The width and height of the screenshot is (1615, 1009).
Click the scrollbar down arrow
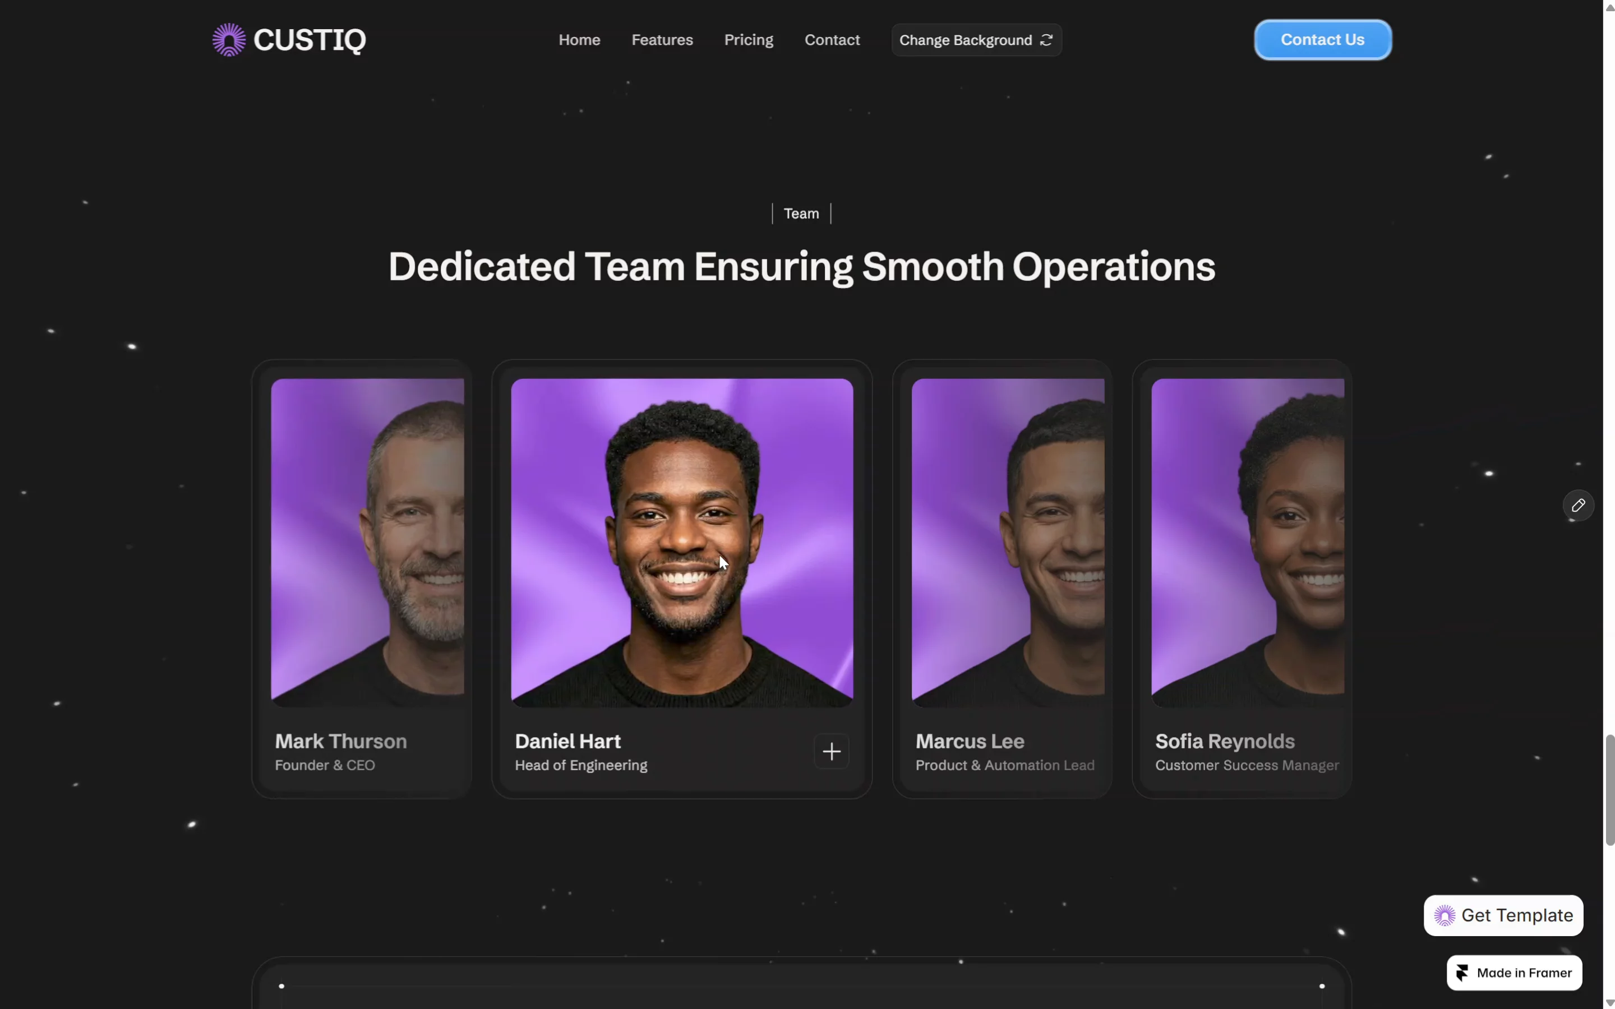click(1609, 1002)
